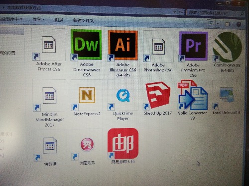Select the Adobe Illustrator CS6 shortcut icon
The image size is (249, 186).
coord(123,45)
